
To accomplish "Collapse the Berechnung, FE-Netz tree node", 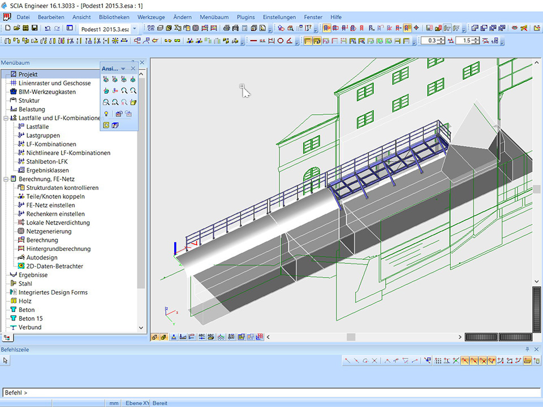I will (6, 179).
